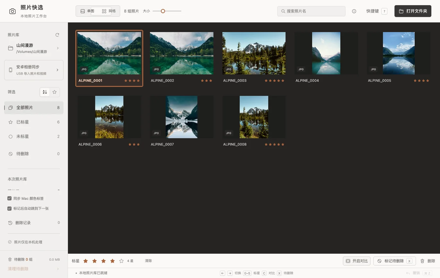
Task: Click the 清理待删除 link
Action: click(18, 269)
